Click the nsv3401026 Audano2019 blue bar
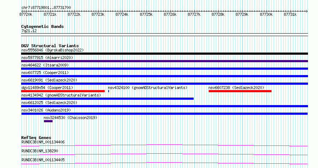This screenshot has width=318, height=168. (x=164, y=114)
